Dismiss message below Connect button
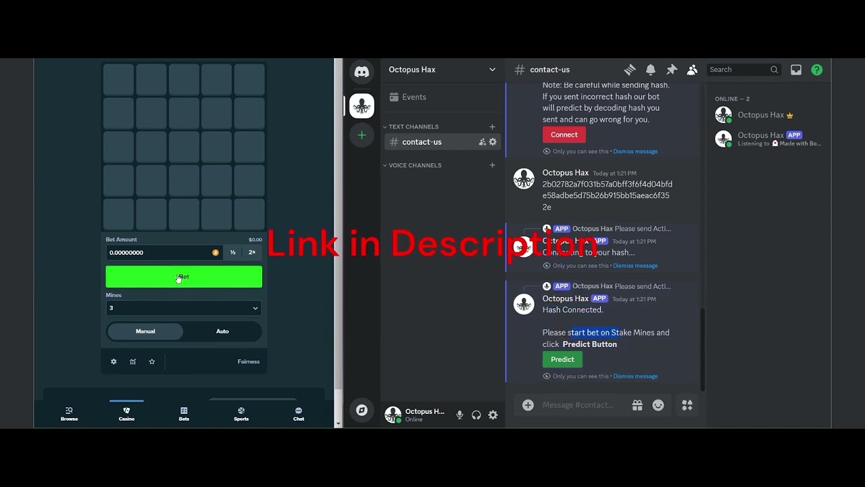This screenshot has width=865, height=487. tap(635, 152)
